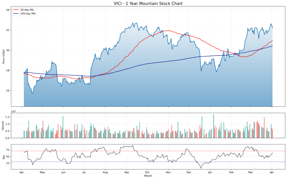The image size is (287, 179).
Task: Click the Sep month tick label
Action: (127, 172)
